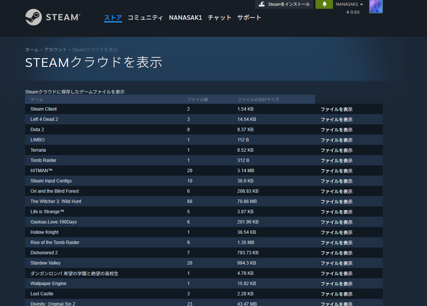Viewport: 427px width, 306px height.
Task: Open the ストア menu tab
Action: click(113, 17)
